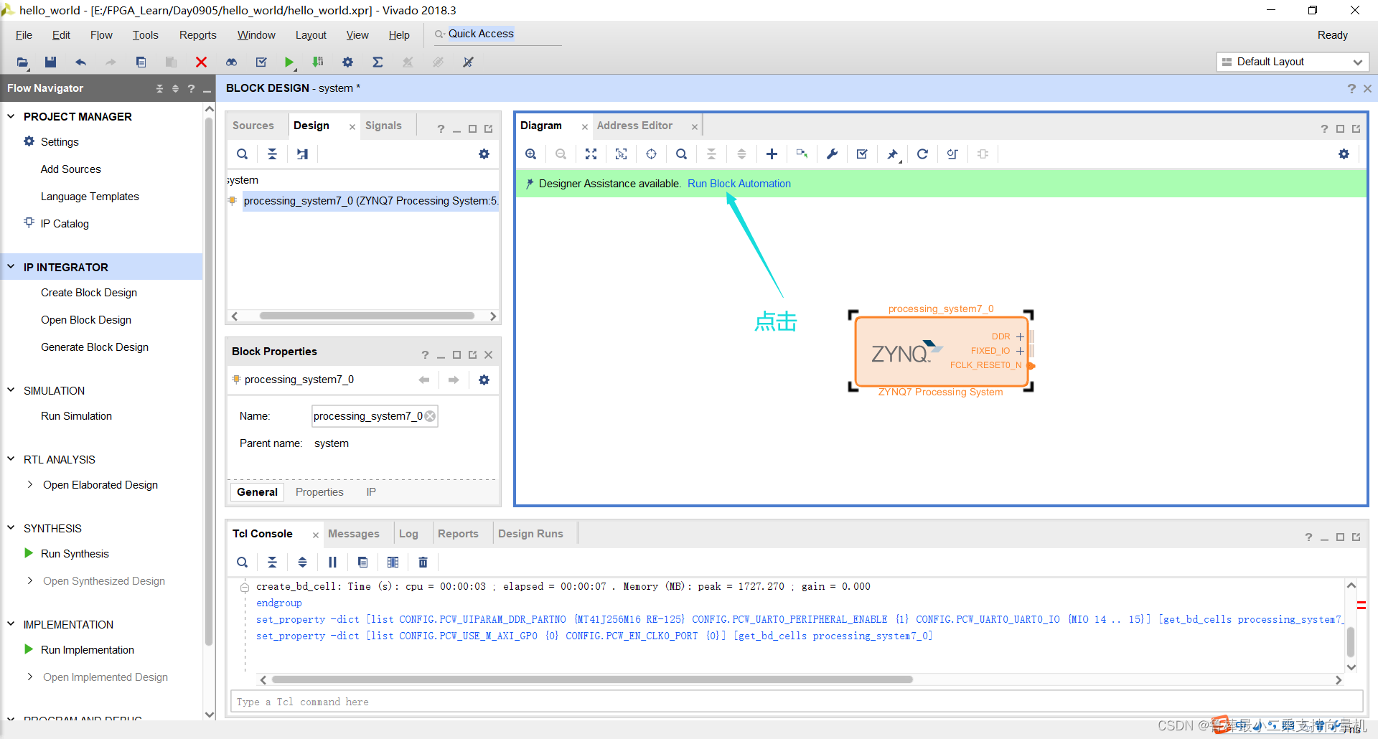Open the Default Layout dropdown

click(x=1293, y=62)
